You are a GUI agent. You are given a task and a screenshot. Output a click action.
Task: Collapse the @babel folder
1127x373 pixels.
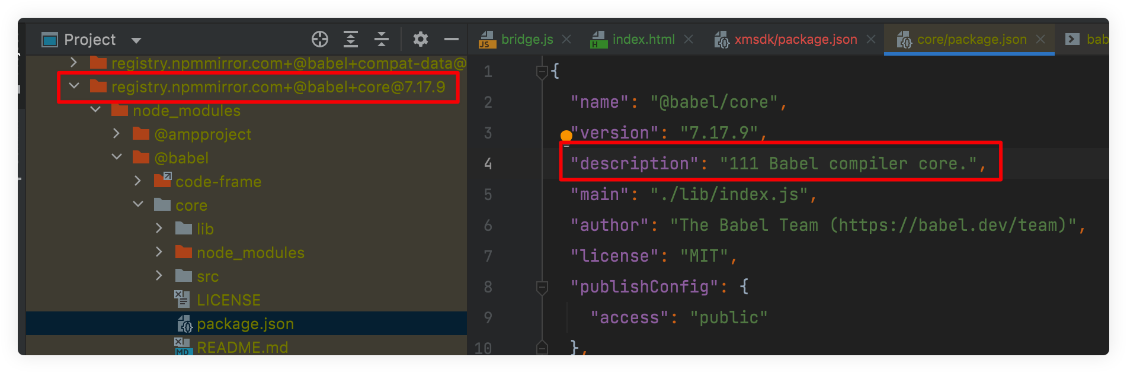click(117, 157)
